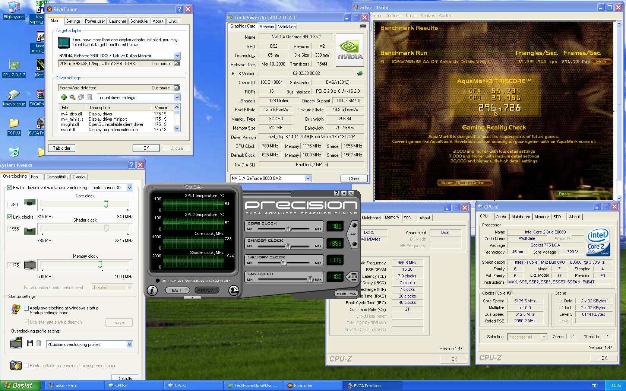Click the core clock chip icon beside 780

click(30, 203)
